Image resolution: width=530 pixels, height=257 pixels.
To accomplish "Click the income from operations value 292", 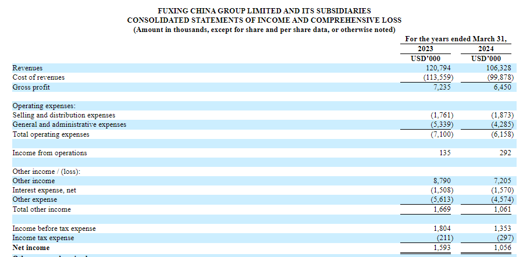I will (x=506, y=153).
